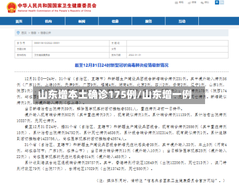
Task: Open the 信息 navigation tab
Action: [115, 21]
